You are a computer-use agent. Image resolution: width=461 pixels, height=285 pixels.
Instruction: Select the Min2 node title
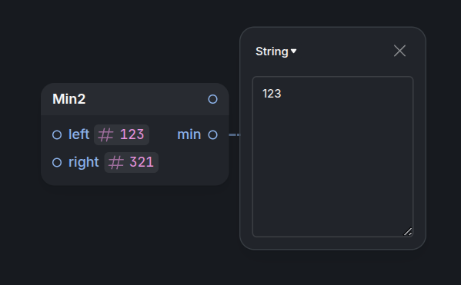pyautogui.click(x=69, y=99)
